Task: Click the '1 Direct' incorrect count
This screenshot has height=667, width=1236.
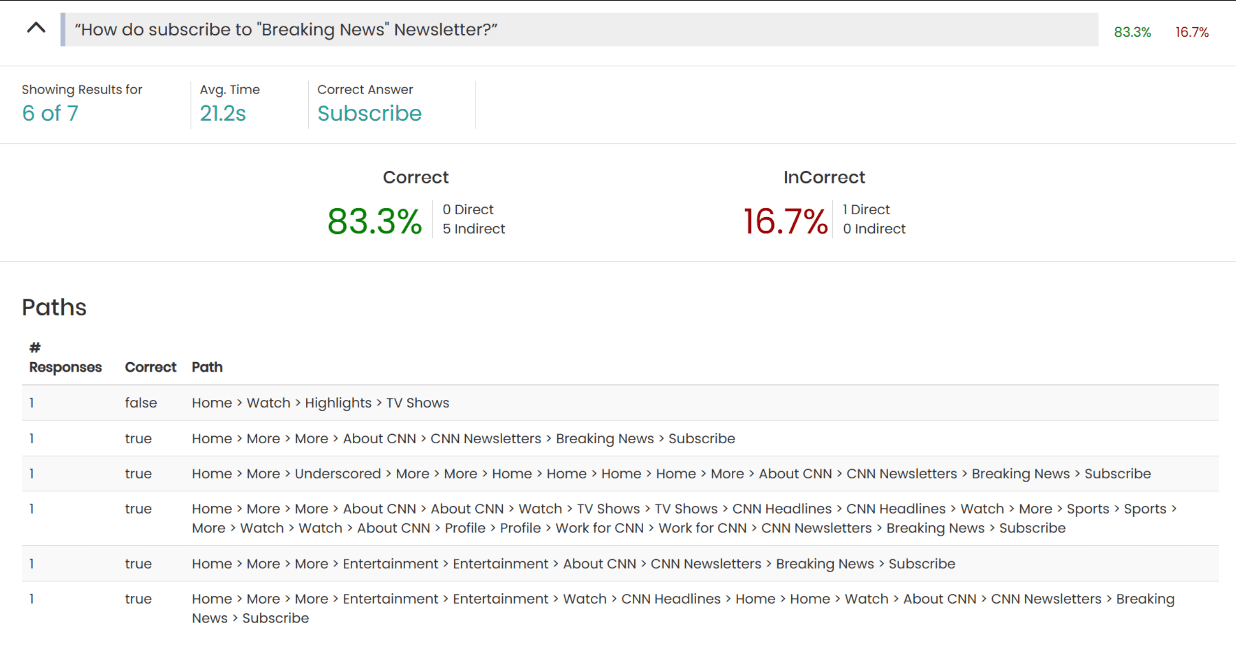Action: pyautogui.click(x=866, y=209)
